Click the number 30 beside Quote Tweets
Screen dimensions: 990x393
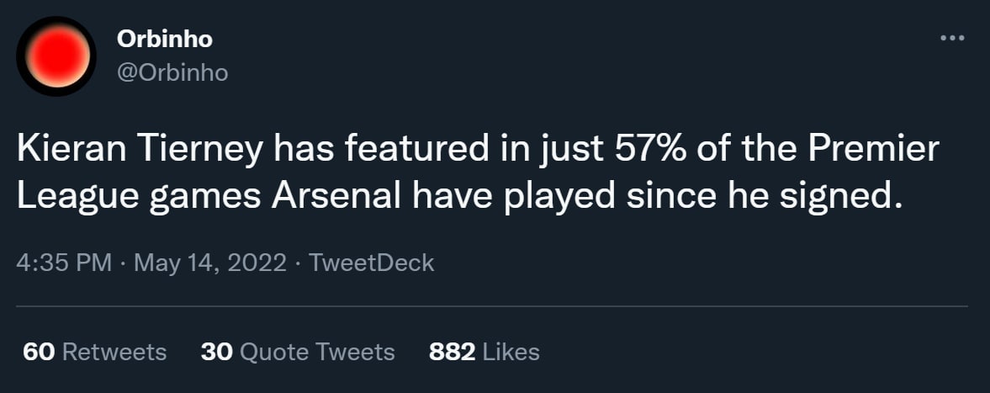(217, 351)
